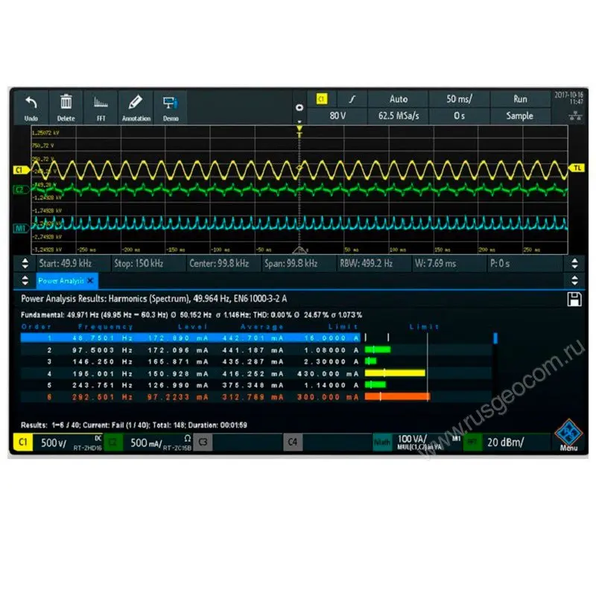Save power analysis results with floppy icon
This screenshot has width=596, height=596.
tap(574, 299)
